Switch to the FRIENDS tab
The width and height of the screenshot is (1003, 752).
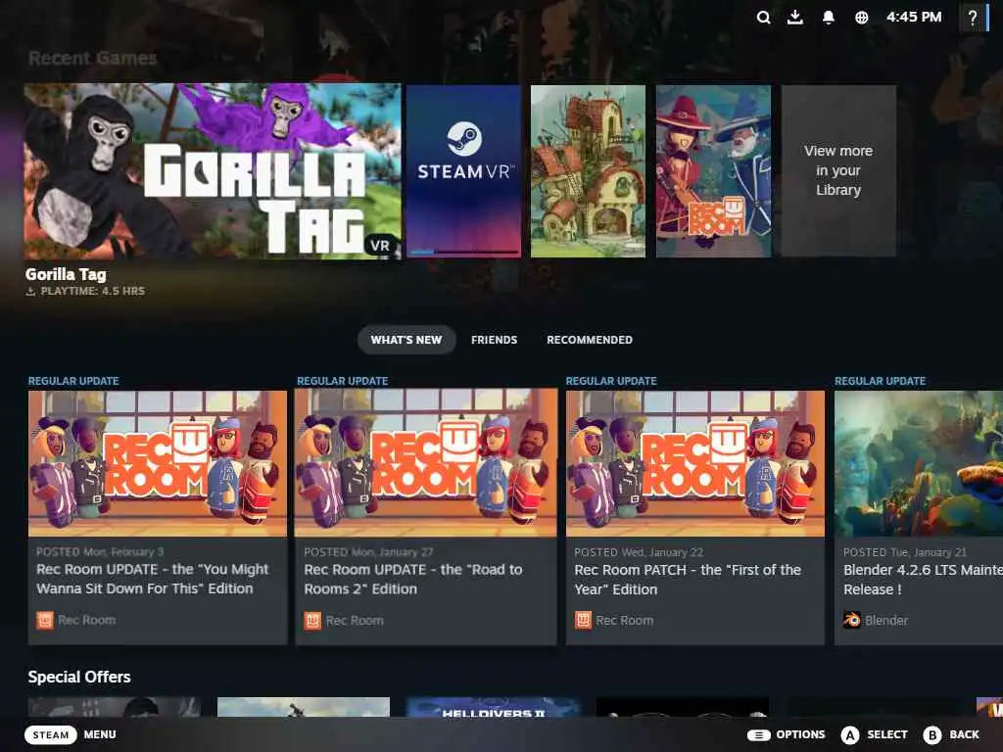[x=494, y=340]
